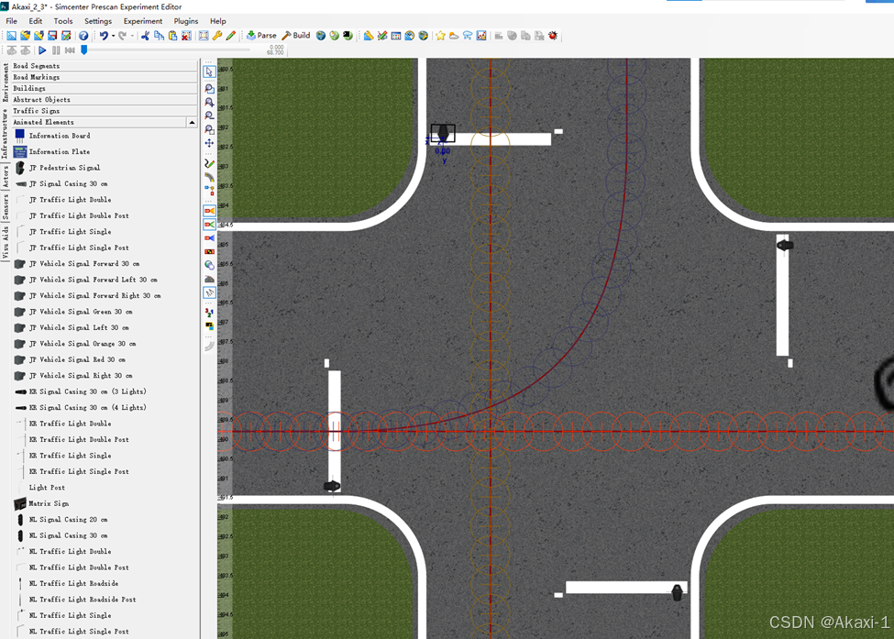Click the Play simulation button
The width and height of the screenshot is (894, 639).
click(42, 50)
